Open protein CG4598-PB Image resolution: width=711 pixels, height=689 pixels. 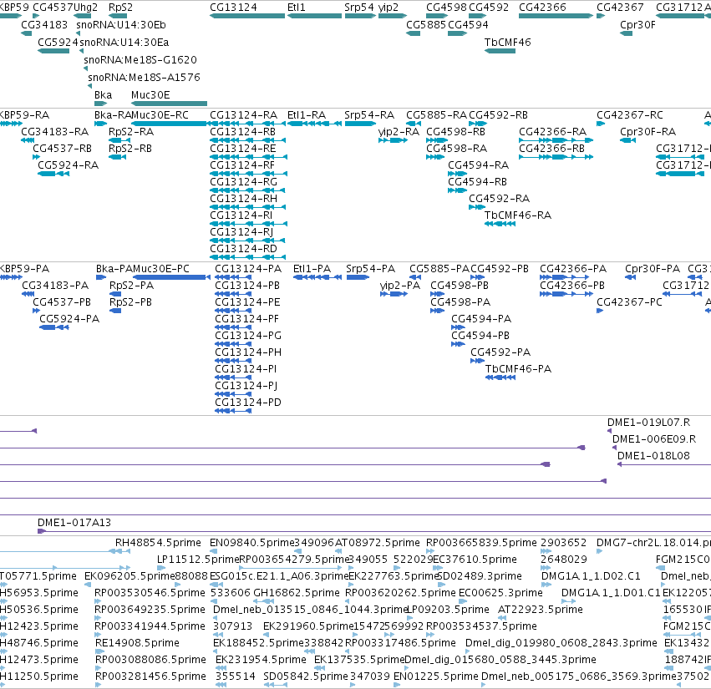click(x=437, y=294)
